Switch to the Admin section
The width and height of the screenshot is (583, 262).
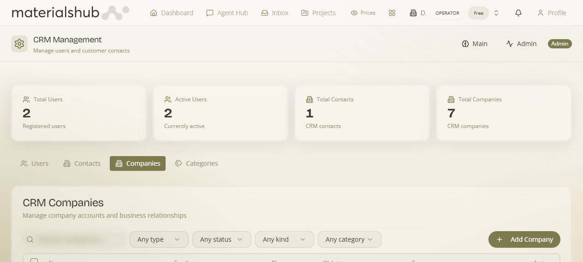pyautogui.click(x=521, y=44)
